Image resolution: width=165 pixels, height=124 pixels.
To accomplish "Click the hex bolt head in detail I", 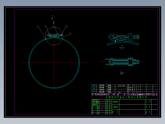I will [x=138, y=37].
